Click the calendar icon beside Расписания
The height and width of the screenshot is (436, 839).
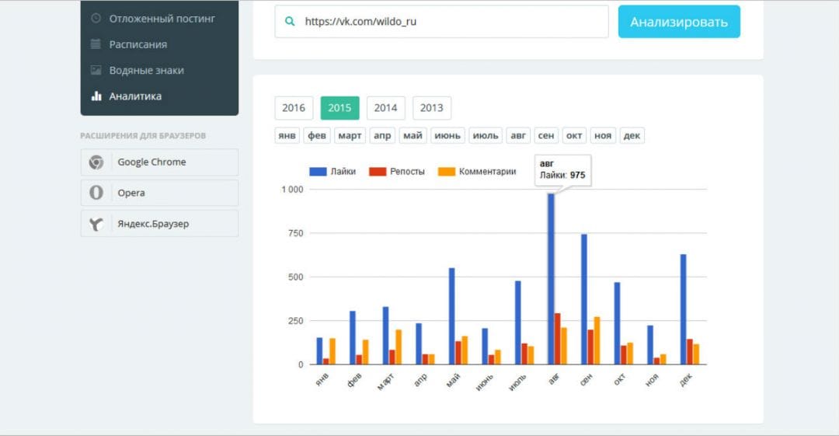point(96,44)
